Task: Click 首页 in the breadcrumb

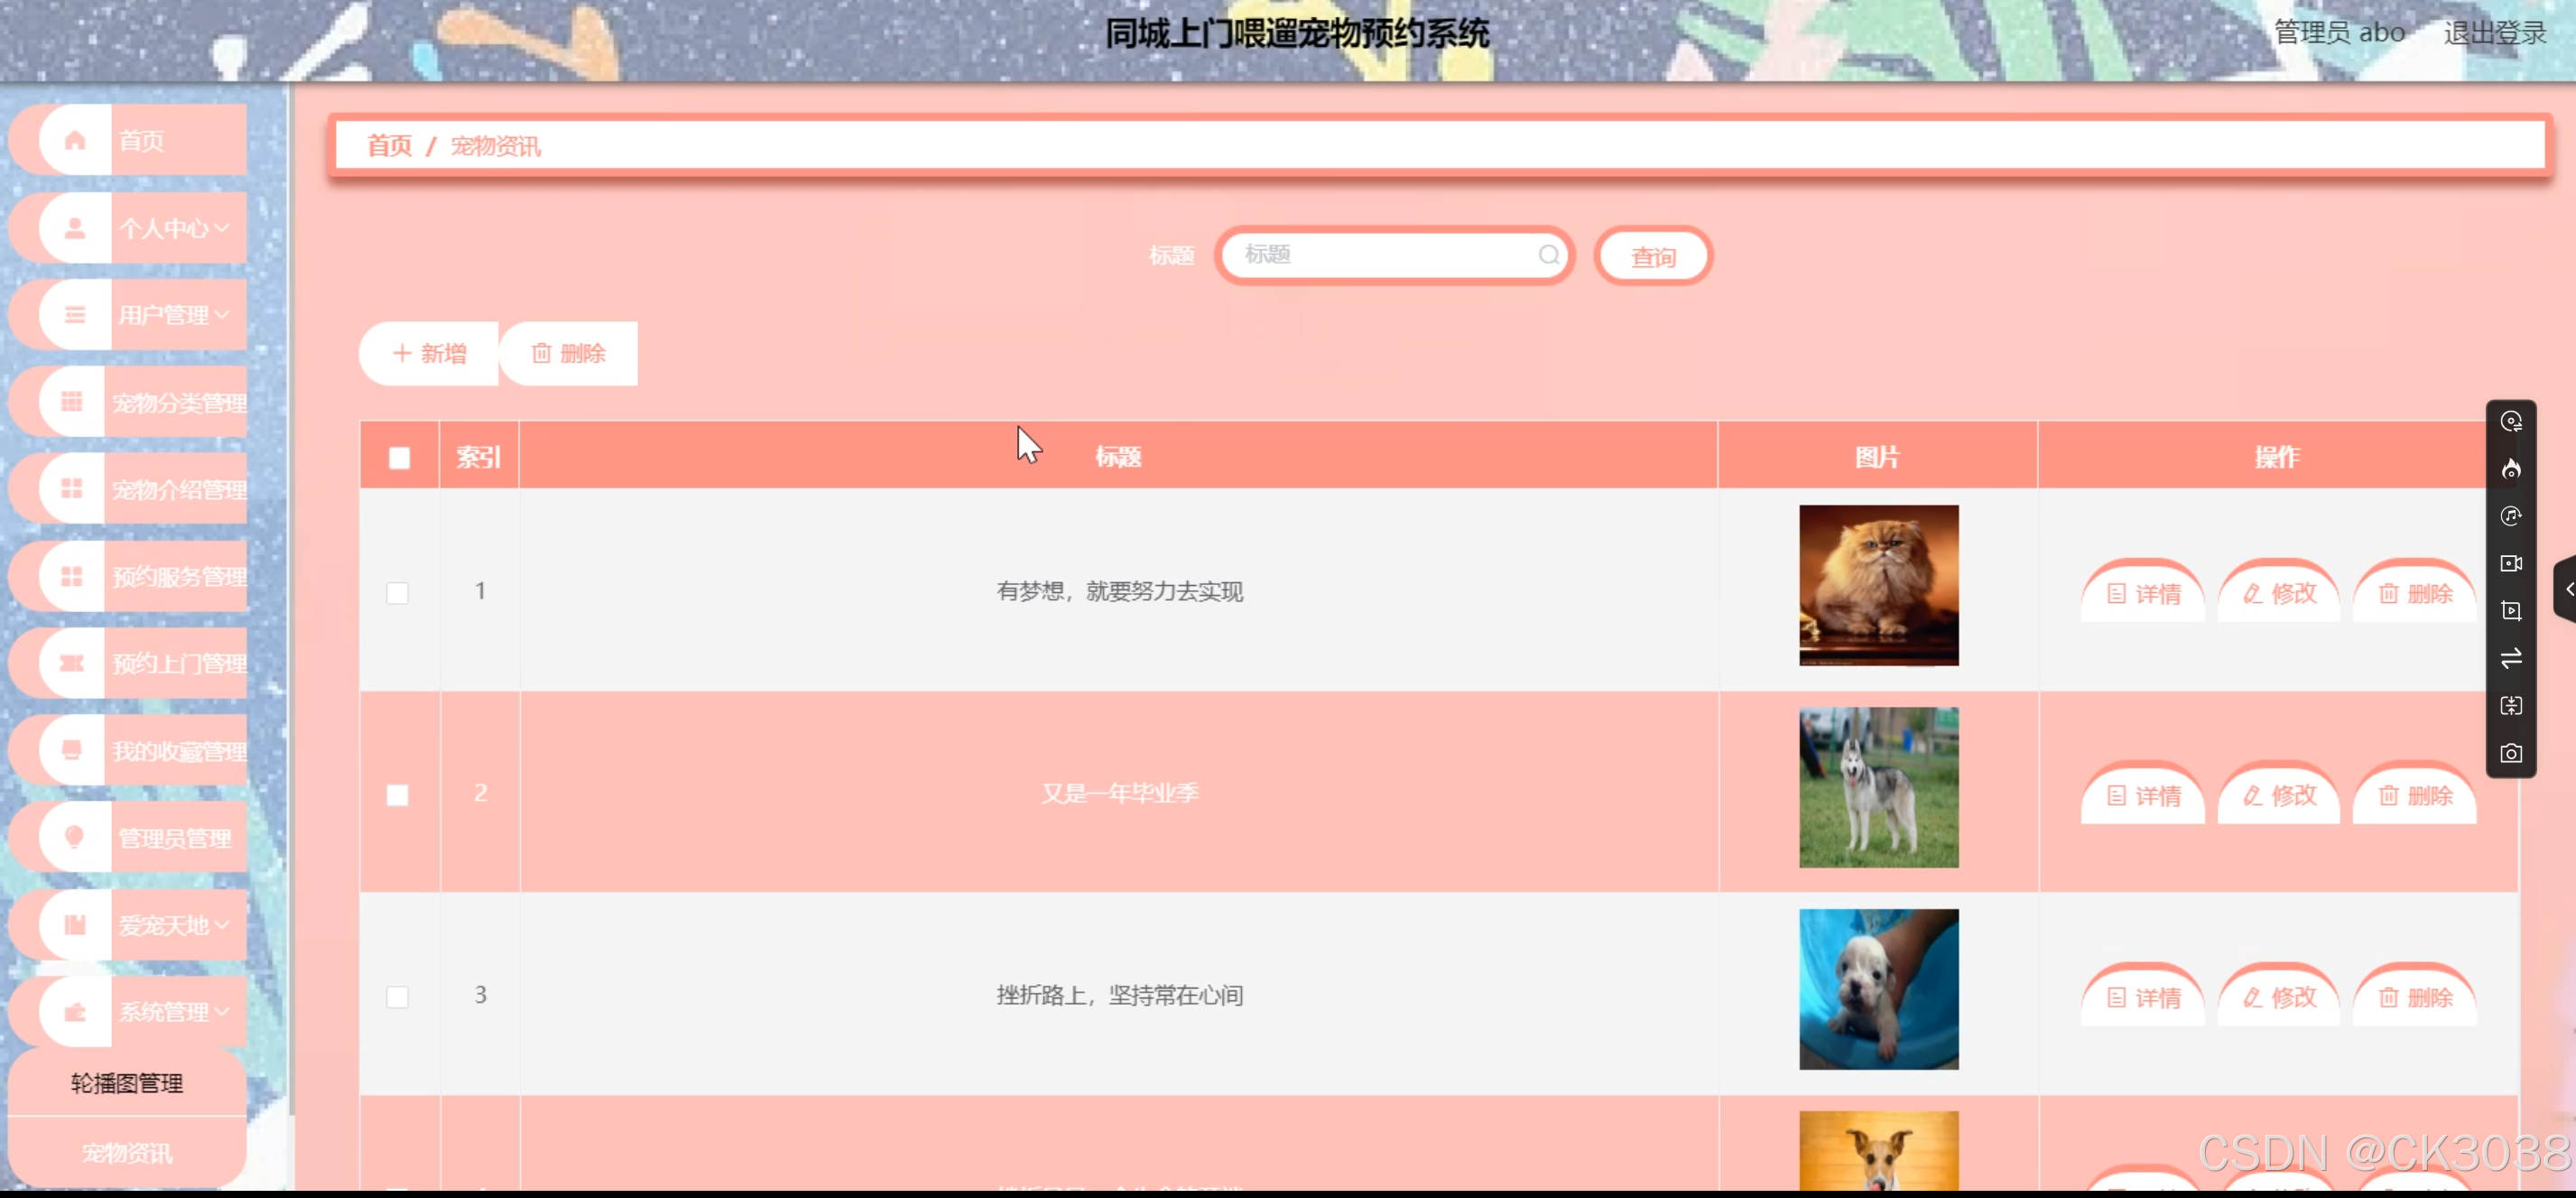Action: pyautogui.click(x=389, y=146)
